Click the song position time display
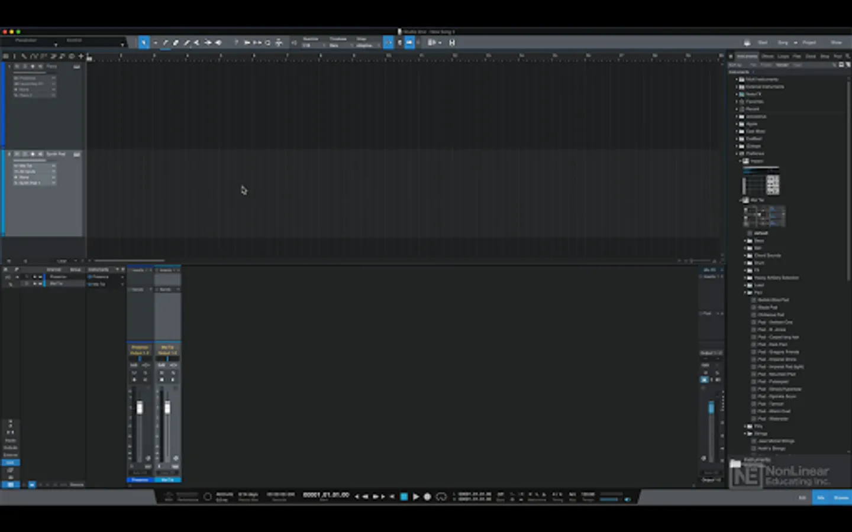 326,495
